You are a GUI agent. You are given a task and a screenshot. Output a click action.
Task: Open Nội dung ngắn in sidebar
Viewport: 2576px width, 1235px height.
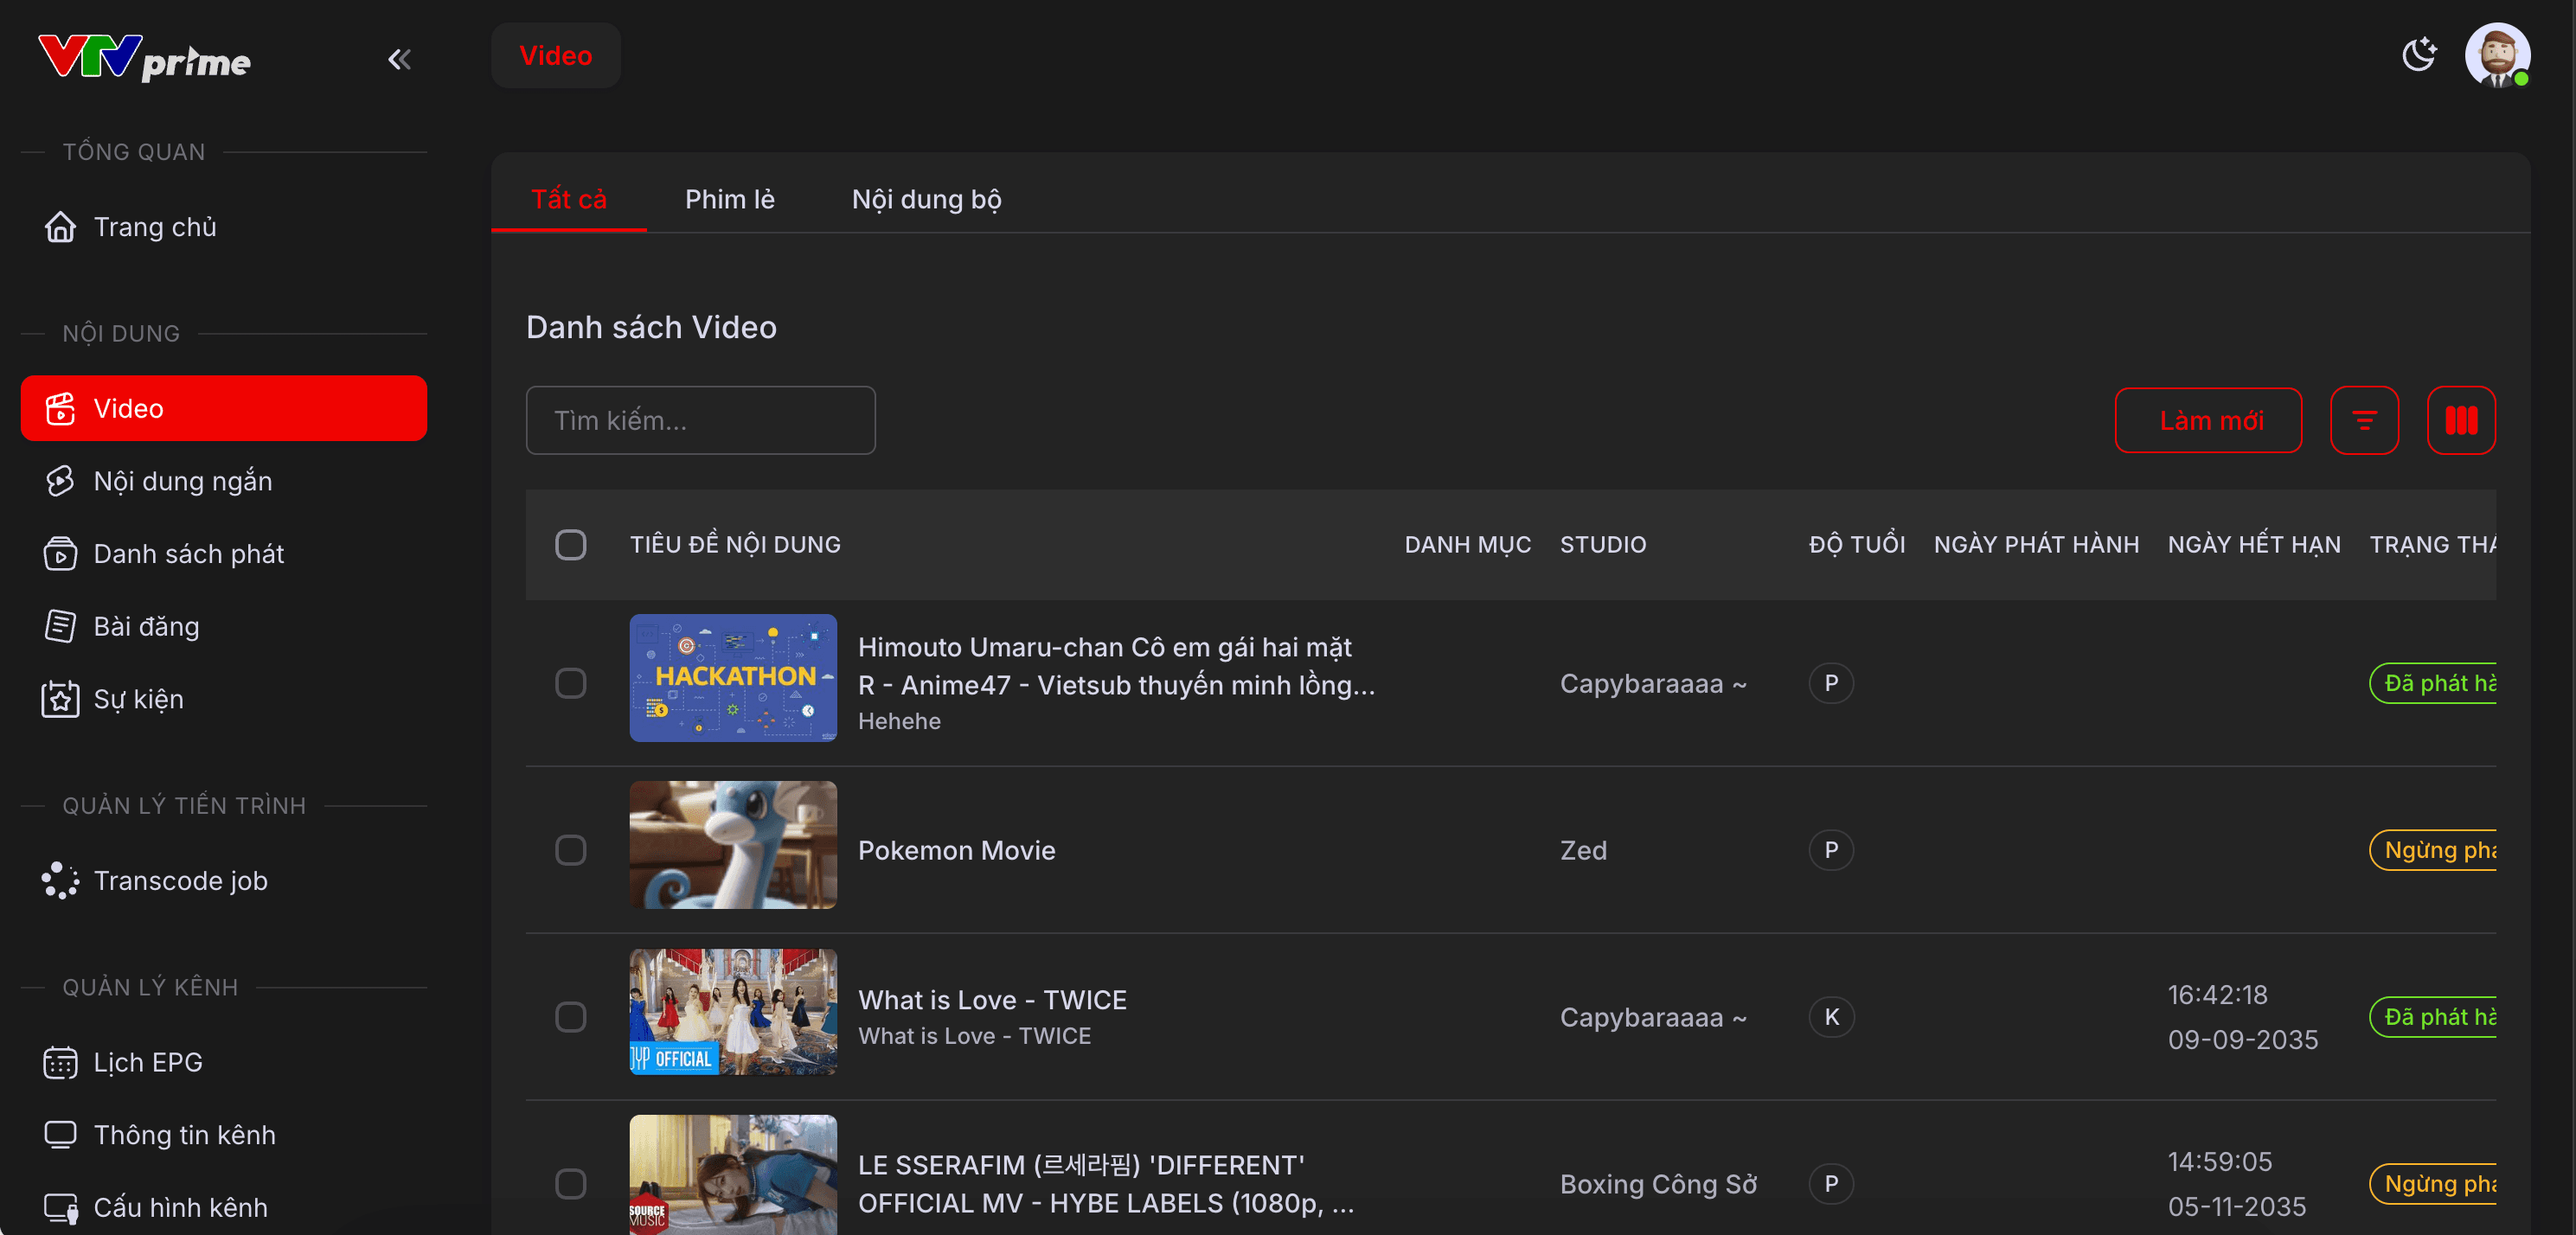pos(183,481)
